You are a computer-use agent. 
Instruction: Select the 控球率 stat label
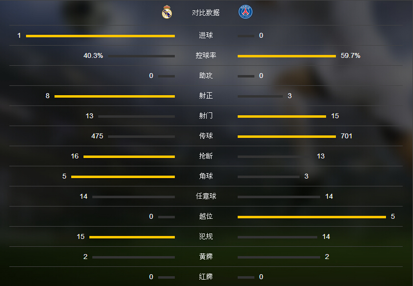point(206,55)
